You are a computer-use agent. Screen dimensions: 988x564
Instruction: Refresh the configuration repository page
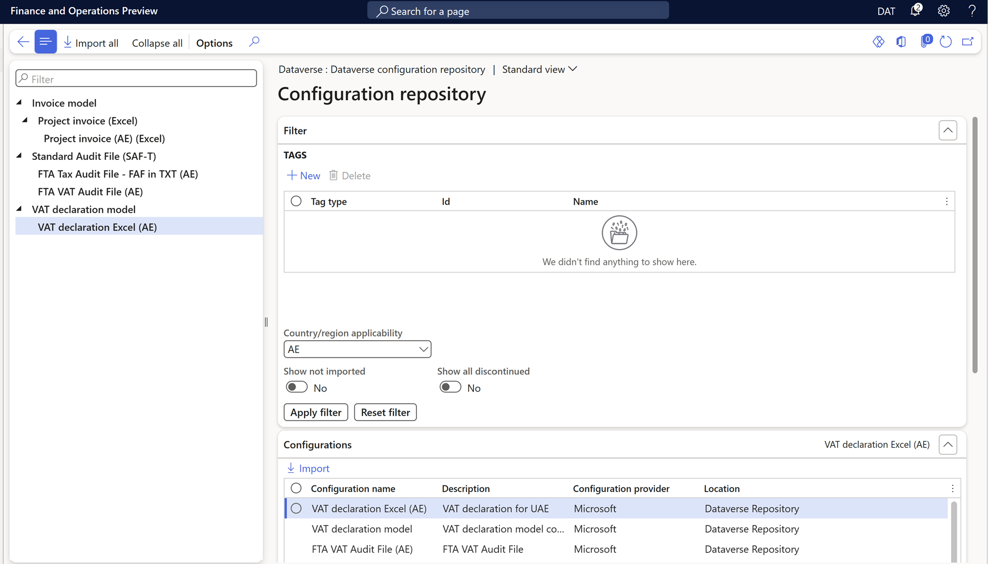click(x=946, y=41)
